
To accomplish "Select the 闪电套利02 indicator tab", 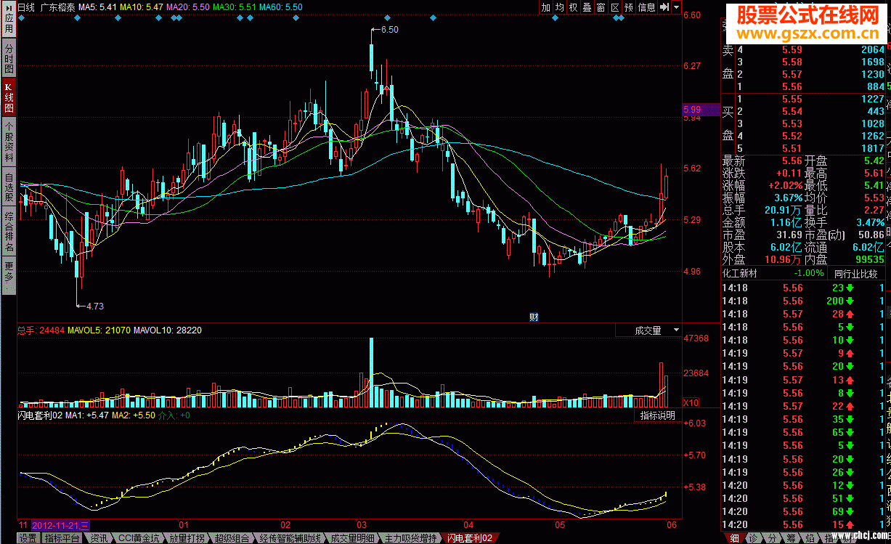I will pos(469,538).
